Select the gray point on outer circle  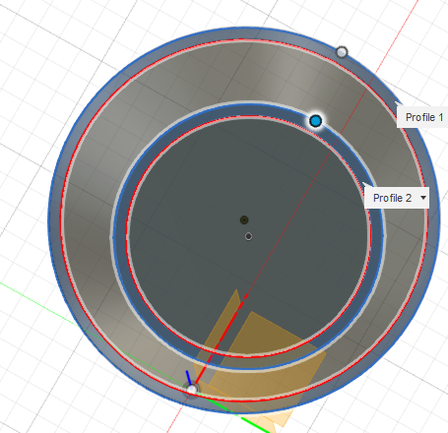coord(342,52)
